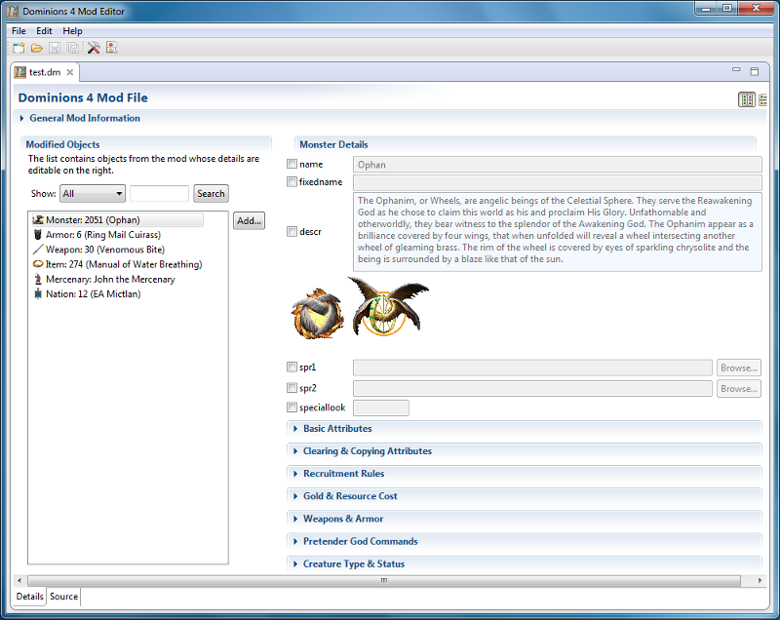Viewport: 780px width, 620px height.
Task: Click the Search button
Action: click(211, 193)
